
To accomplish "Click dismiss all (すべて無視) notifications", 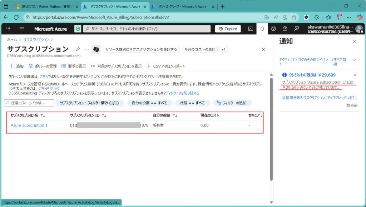I will pyautogui.click(x=338, y=62).
